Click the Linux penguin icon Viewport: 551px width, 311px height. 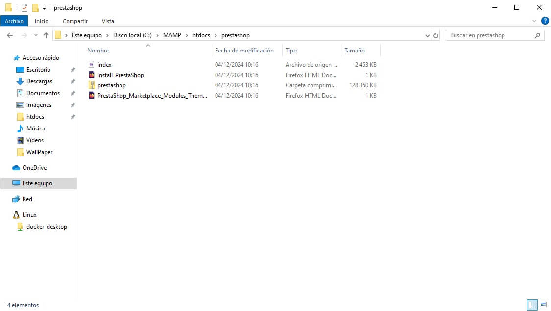pyautogui.click(x=16, y=214)
